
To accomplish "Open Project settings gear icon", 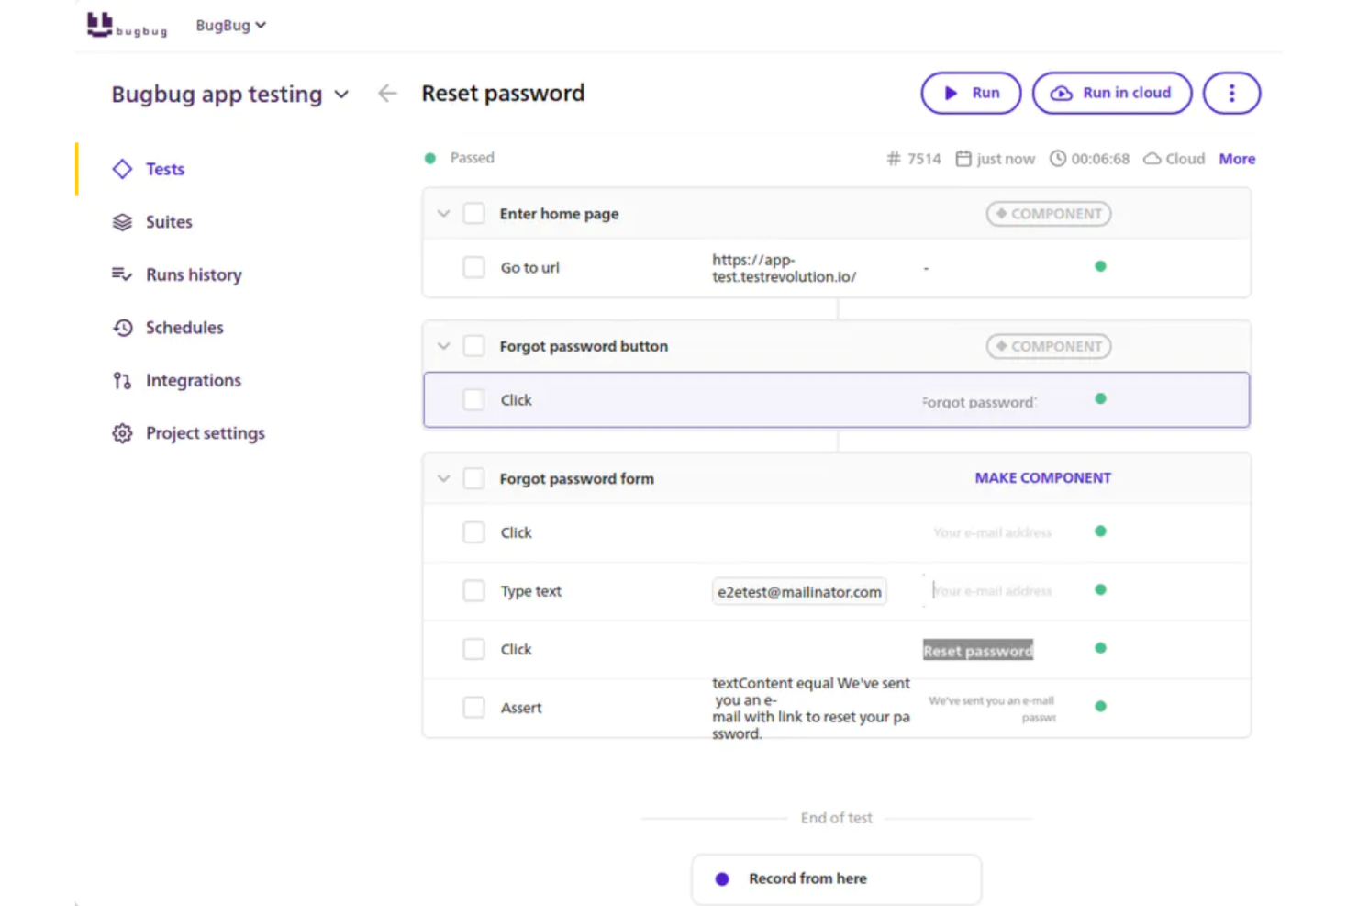I will point(121,432).
